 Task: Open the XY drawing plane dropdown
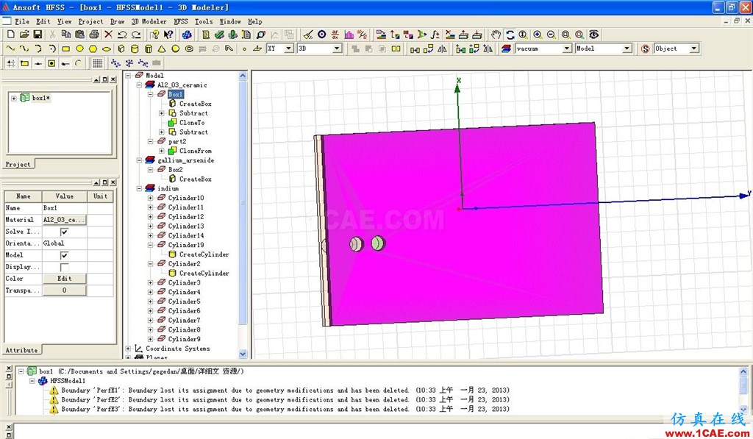pyautogui.click(x=288, y=49)
